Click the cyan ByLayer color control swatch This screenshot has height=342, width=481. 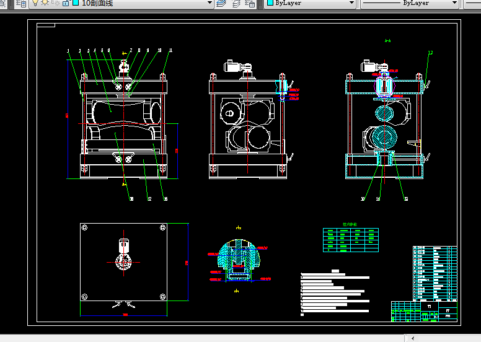270,2
